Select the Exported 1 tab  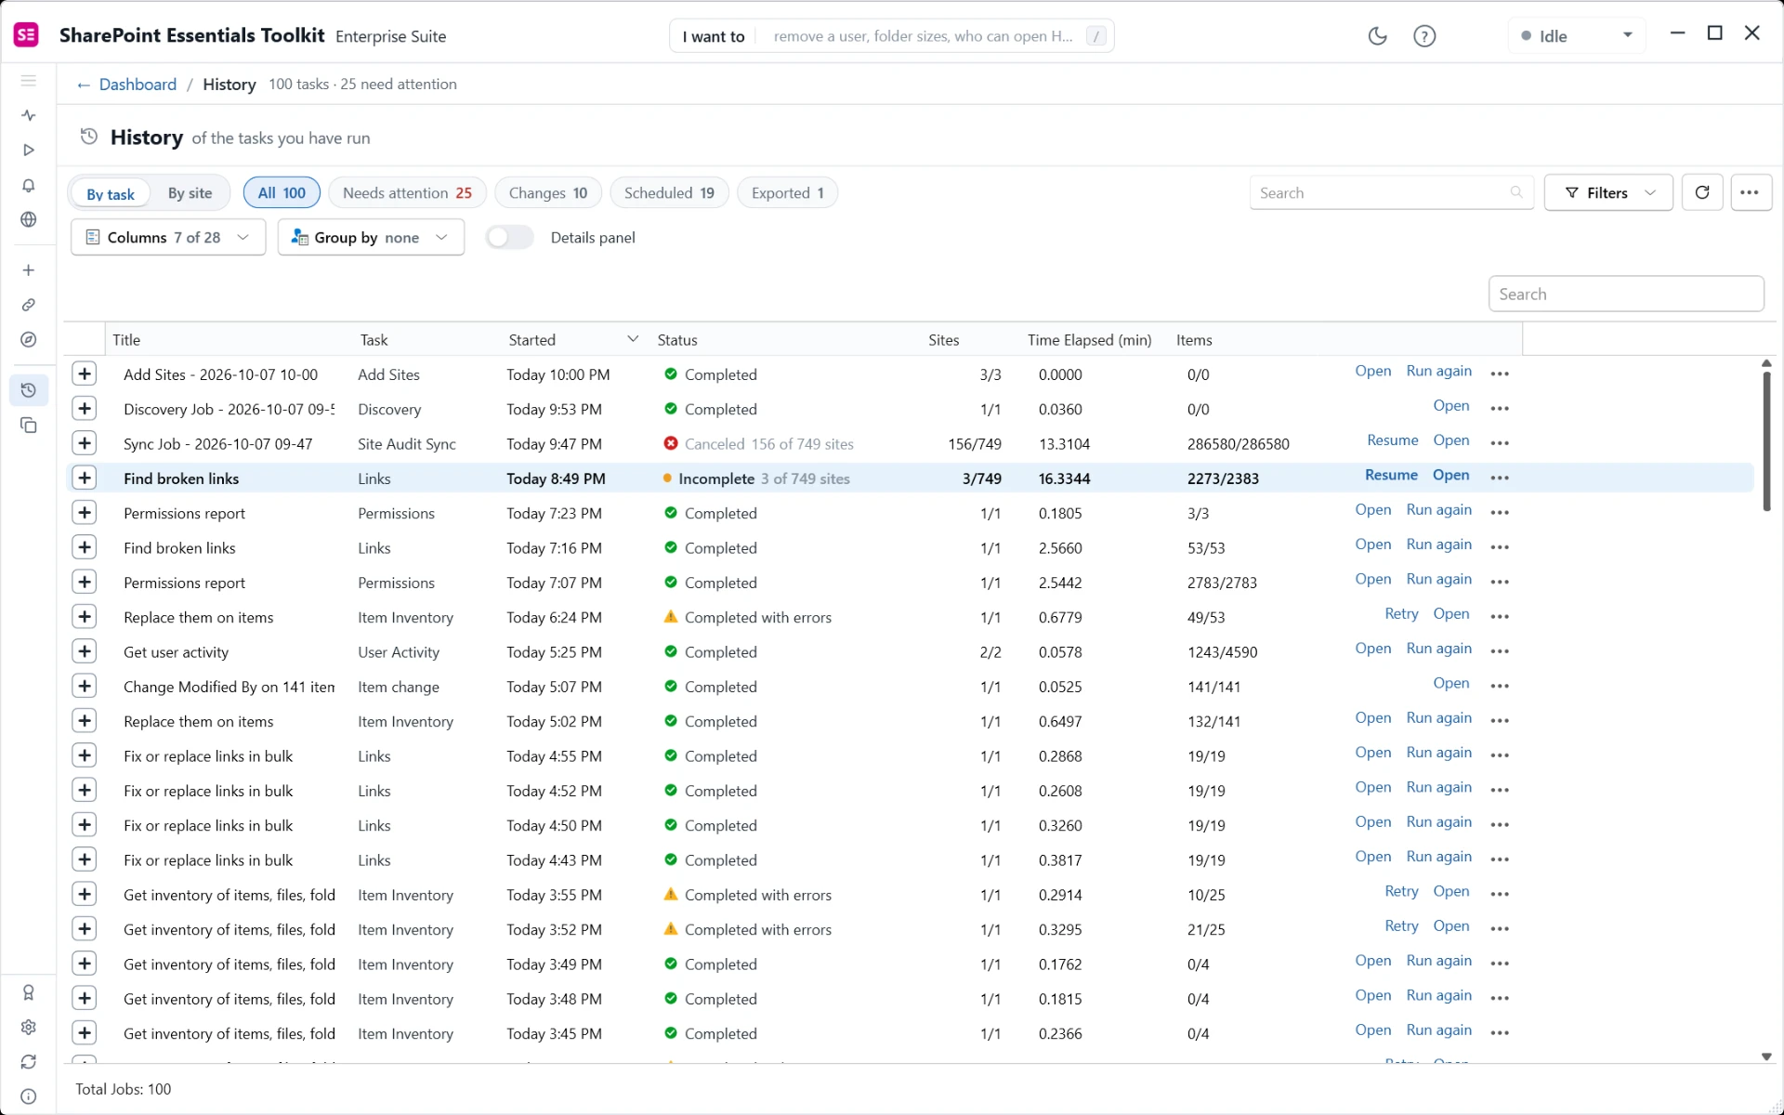(787, 192)
